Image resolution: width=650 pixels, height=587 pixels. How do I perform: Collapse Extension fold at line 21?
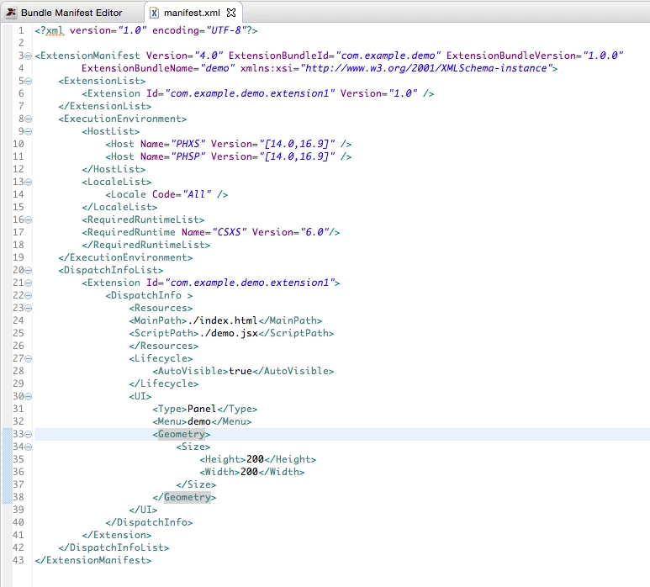click(x=29, y=283)
